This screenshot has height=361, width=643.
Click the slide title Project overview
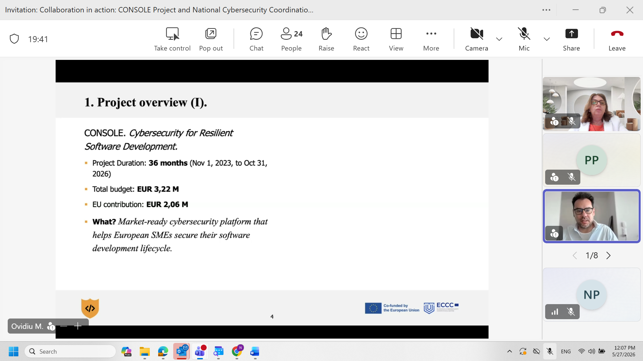point(146,102)
